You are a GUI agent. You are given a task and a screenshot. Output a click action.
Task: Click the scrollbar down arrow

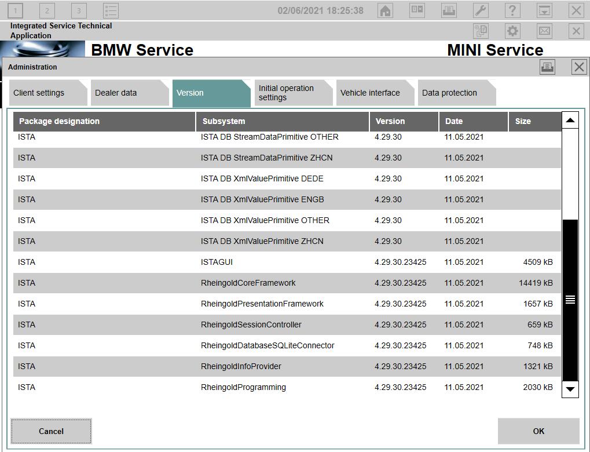click(570, 389)
